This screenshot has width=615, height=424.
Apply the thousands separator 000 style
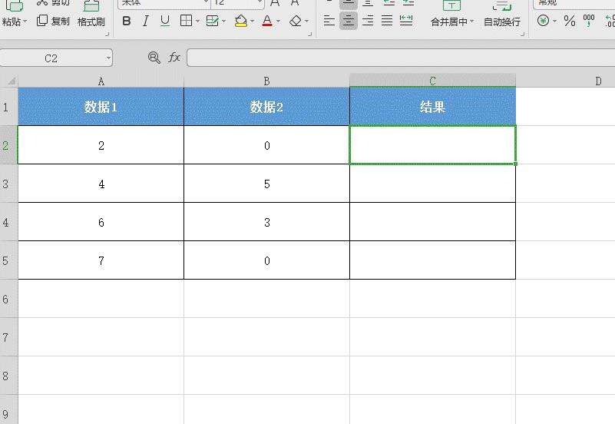(x=589, y=21)
